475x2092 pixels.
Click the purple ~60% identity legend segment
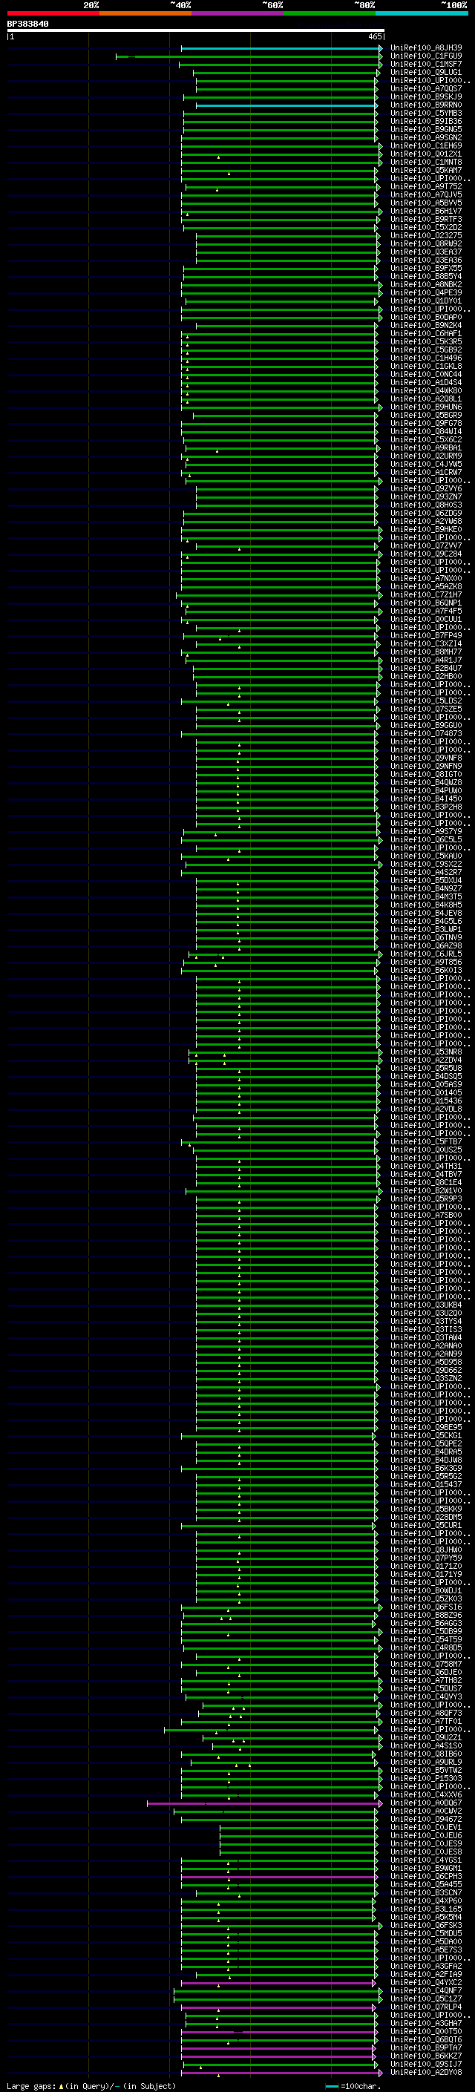tap(238, 13)
